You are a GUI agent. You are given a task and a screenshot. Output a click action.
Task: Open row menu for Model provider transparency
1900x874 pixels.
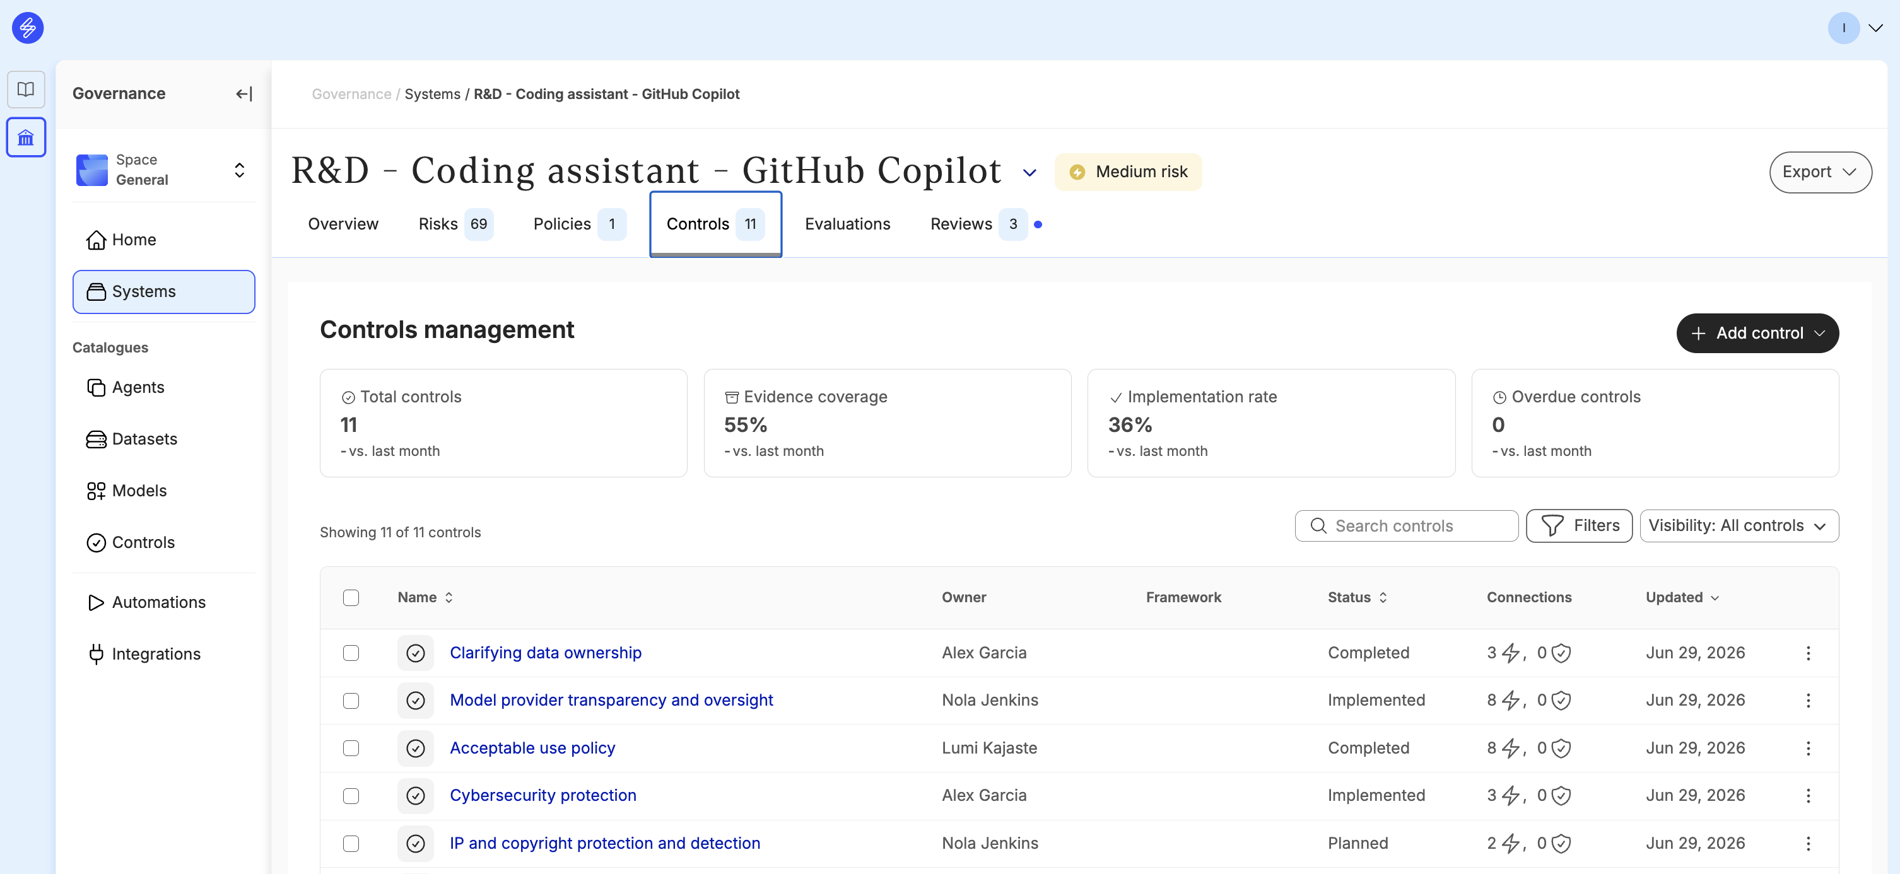pyautogui.click(x=1808, y=701)
